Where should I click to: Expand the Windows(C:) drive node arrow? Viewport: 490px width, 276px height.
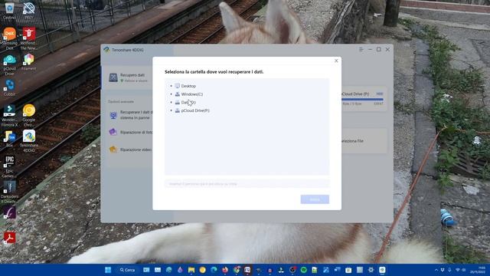pos(171,94)
